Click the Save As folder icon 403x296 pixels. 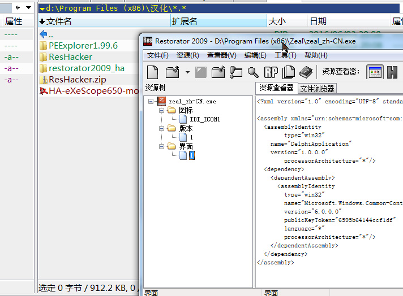[x=218, y=72]
